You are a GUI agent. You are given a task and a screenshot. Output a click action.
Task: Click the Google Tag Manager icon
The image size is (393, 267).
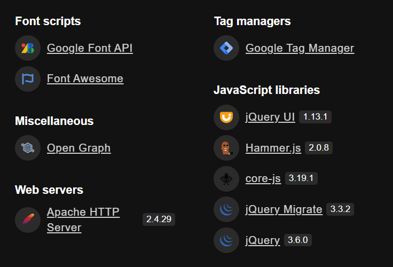pos(226,48)
